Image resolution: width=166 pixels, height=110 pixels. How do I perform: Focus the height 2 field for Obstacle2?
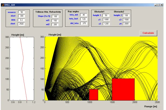coord(126,15)
